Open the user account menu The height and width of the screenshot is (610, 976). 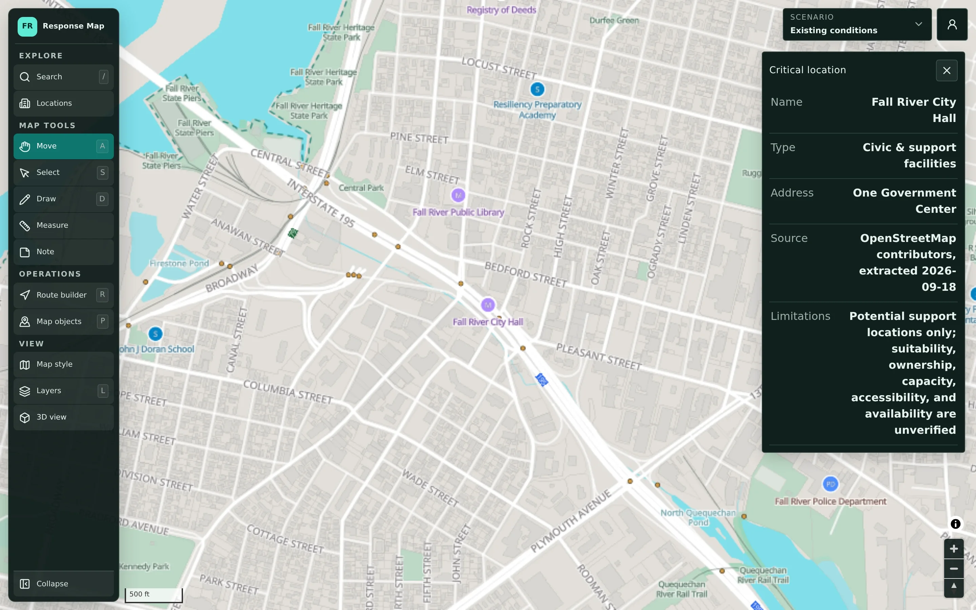(x=952, y=24)
